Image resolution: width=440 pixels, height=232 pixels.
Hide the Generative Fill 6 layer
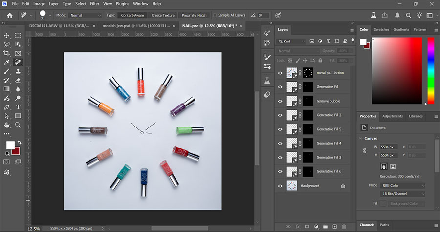pos(280,171)
